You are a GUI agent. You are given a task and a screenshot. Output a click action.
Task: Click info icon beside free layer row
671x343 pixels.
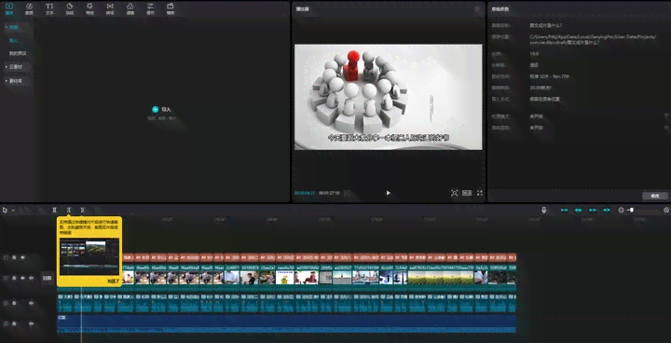coord(666,127)
